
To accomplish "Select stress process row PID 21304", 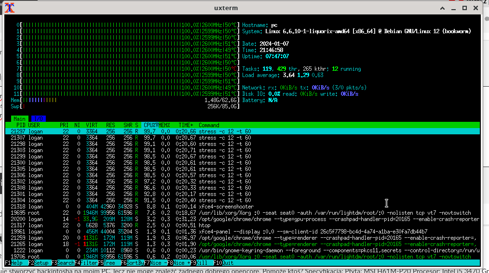I will click(242, 200).
